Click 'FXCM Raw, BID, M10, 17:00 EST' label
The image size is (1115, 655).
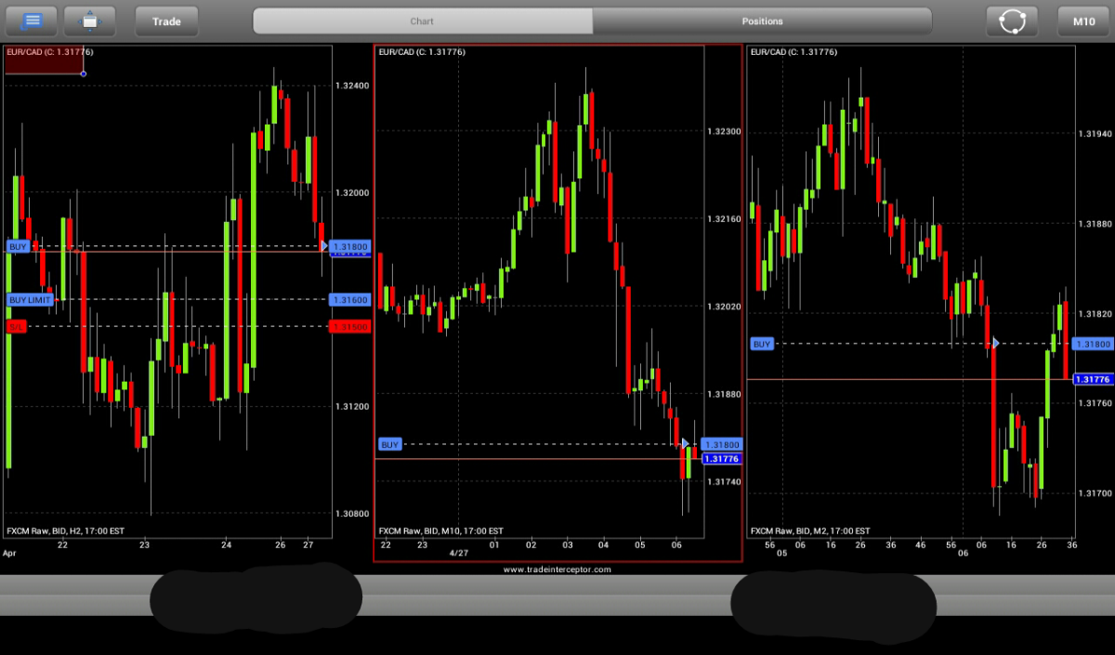pyautogui.click(x=440, y=531)
